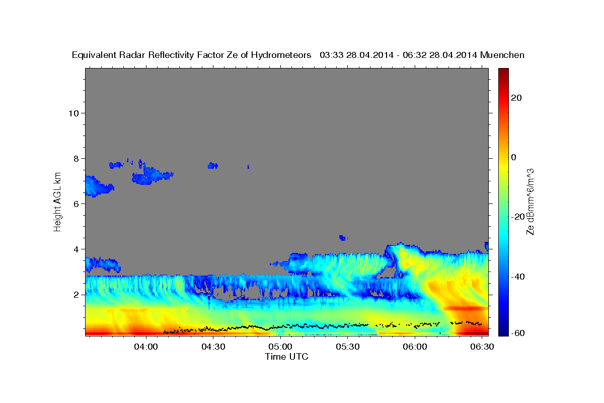Click the colorbar tick value "-20"
The width and height of the screenshot is (604, 403).
point(518,217)
